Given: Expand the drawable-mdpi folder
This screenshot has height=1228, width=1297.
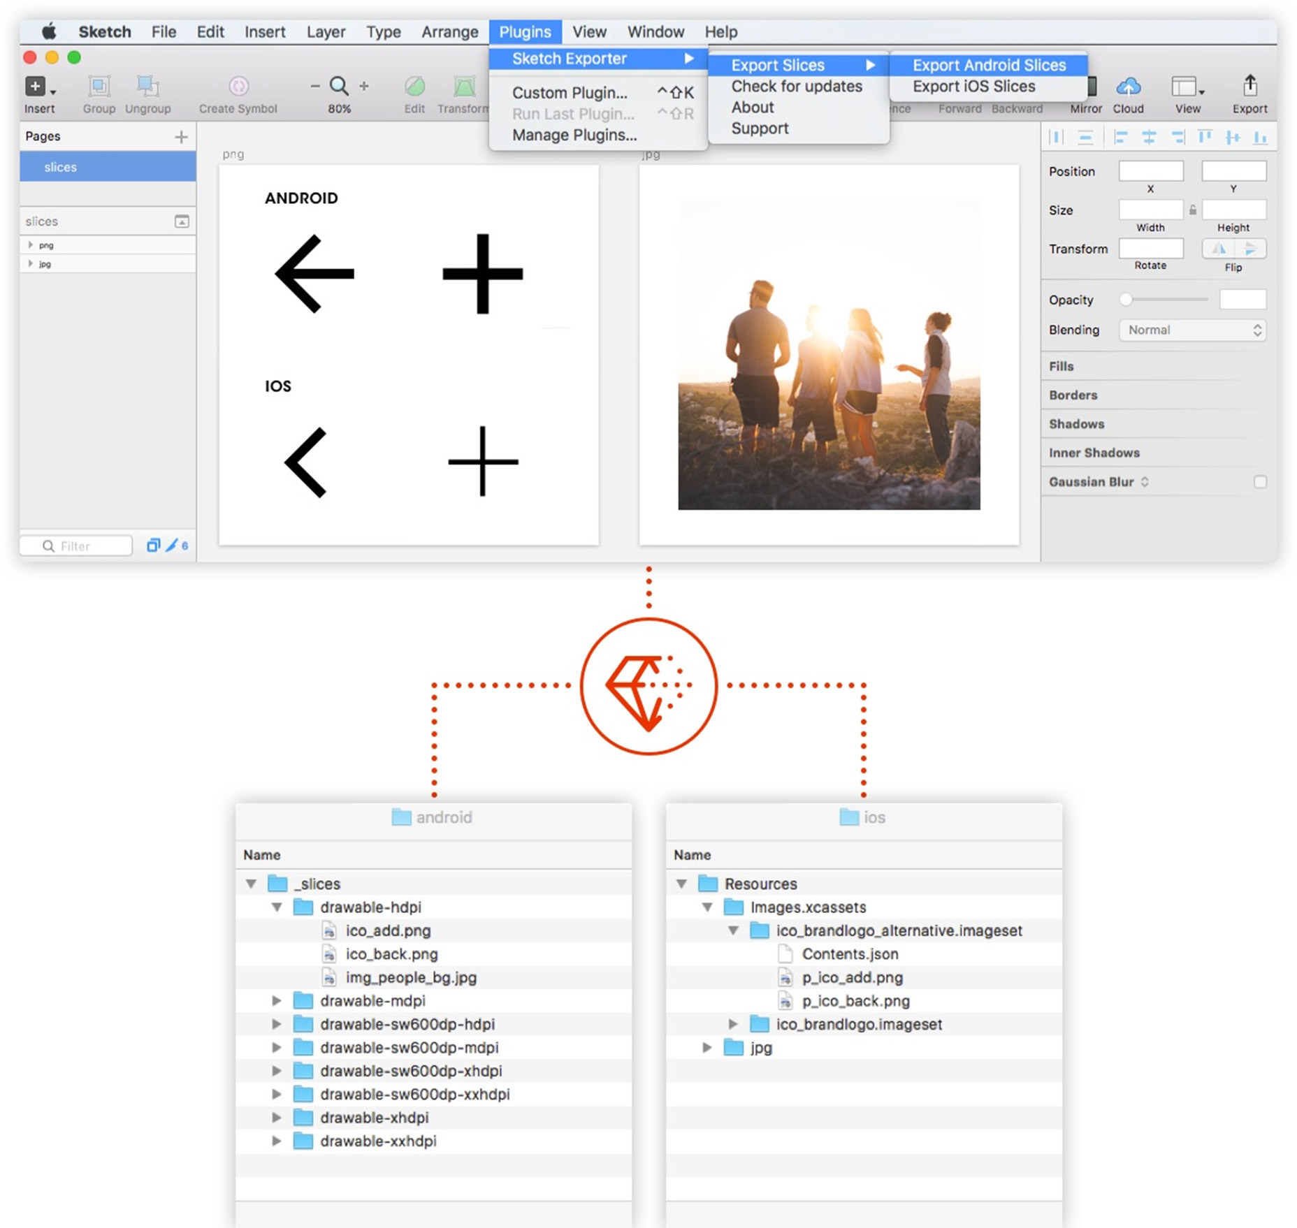Looking at the screenshot, I should coord(277,1001).
